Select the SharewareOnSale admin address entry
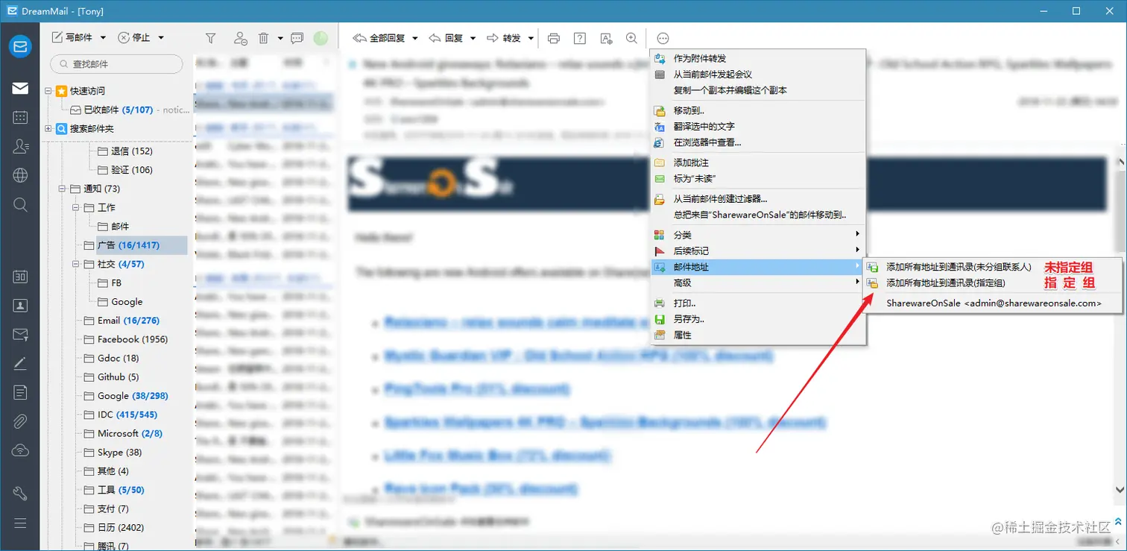 [x=992, y=303]
